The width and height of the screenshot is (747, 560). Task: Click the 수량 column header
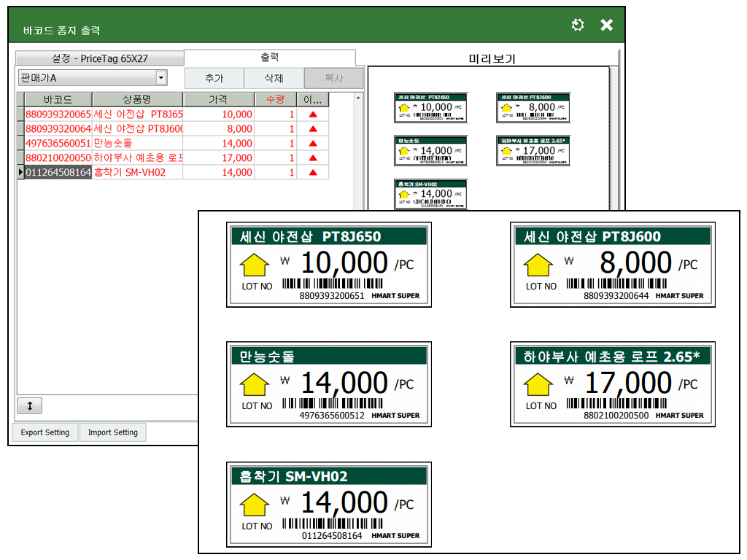point(275,99)
